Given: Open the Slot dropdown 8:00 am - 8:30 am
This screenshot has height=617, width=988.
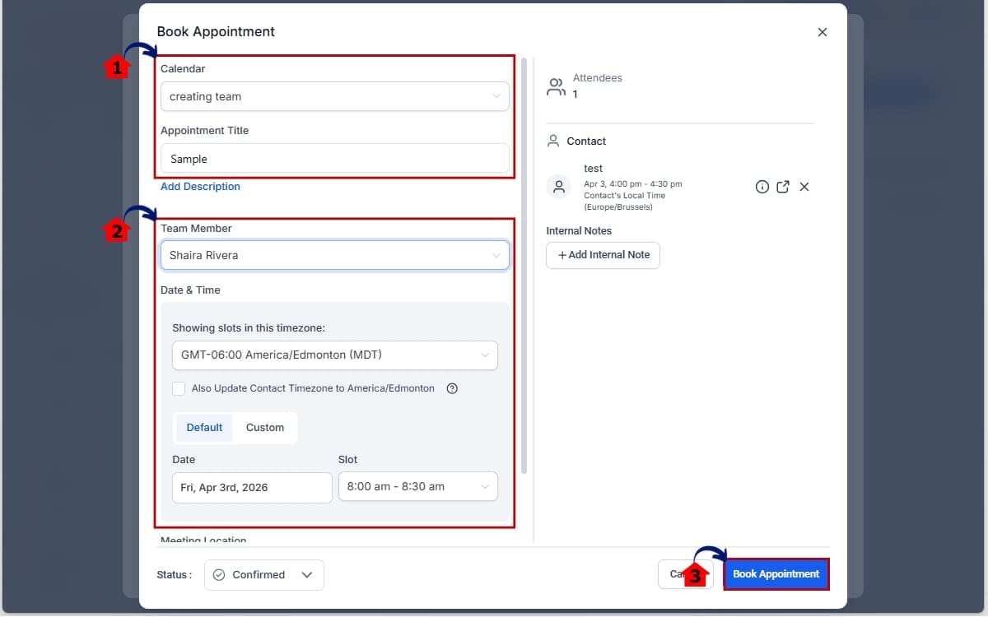Looking at the screenshot, I should pos(417,486).
